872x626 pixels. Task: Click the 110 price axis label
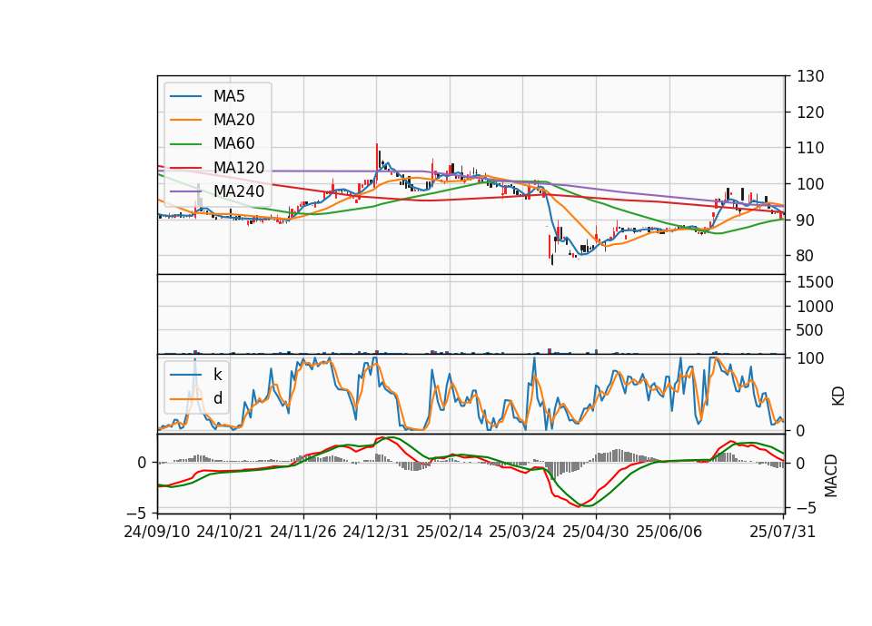pyautogui.click(x=810, y=148)
